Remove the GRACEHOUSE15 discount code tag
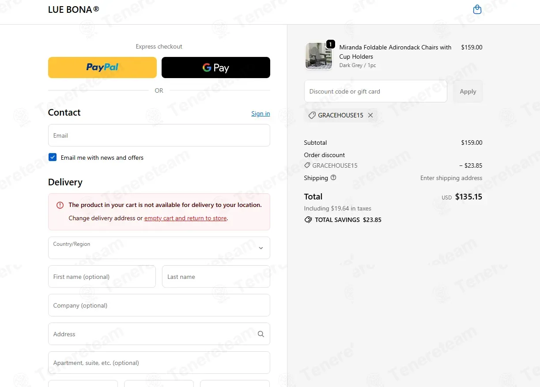Viewport: 540px width, 387px height. [370, 115]
